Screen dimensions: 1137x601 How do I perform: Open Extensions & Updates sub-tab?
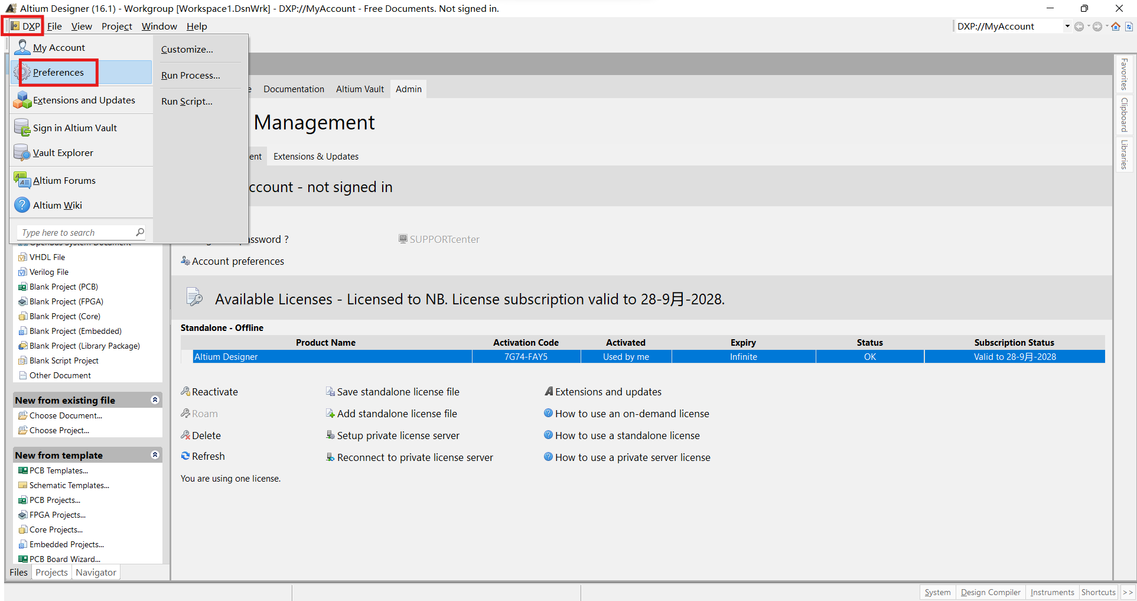pyautogui.click(x=316, y=156)
